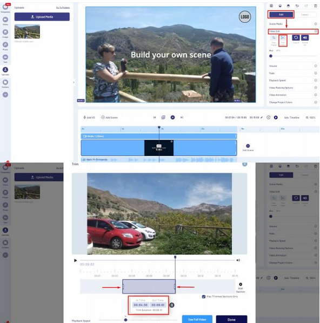Screen dimensions: 320x323
Task: Click the In Time input field
Action: click(141, 305)
